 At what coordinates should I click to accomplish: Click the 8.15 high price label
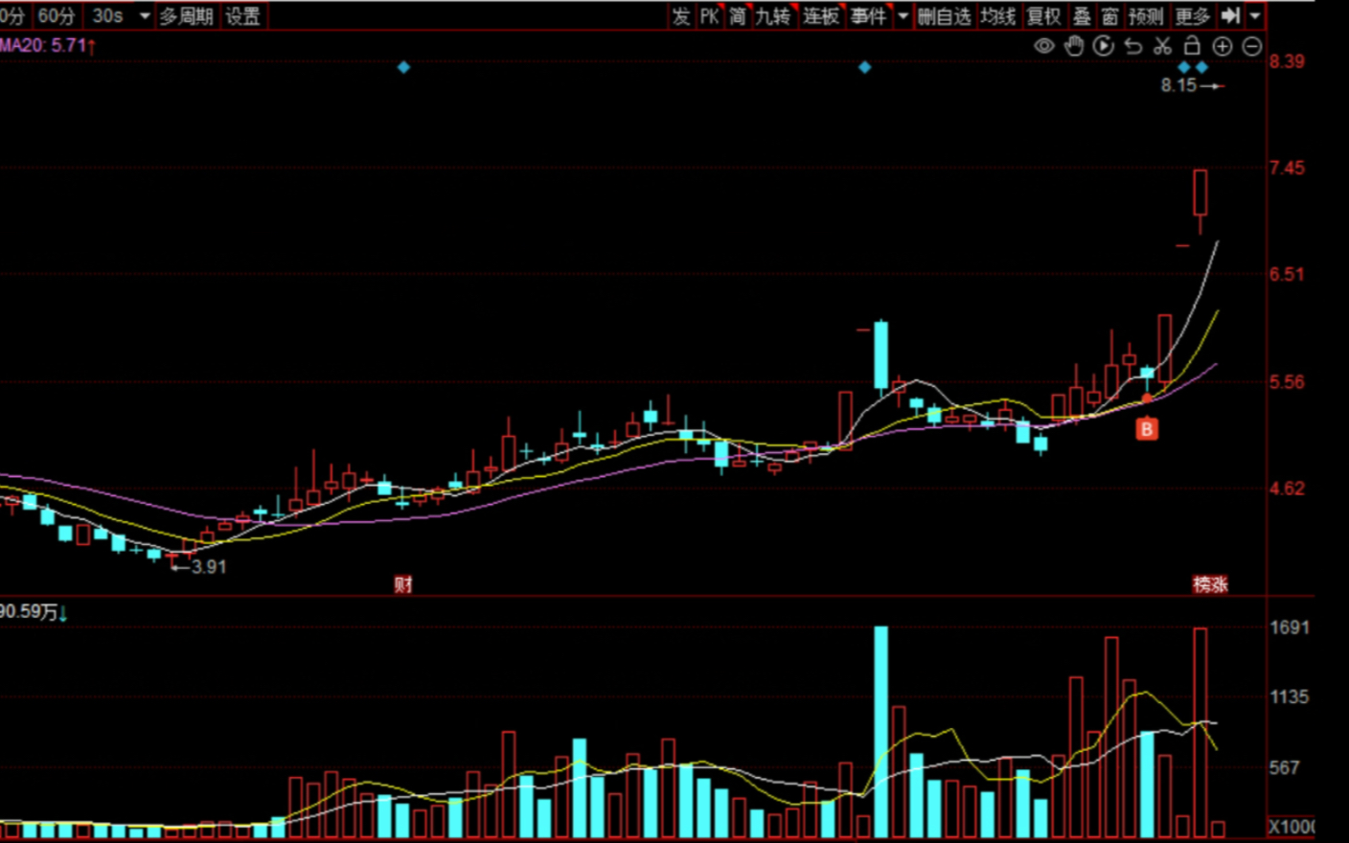pyautogui.click(x=1179, y=85)
